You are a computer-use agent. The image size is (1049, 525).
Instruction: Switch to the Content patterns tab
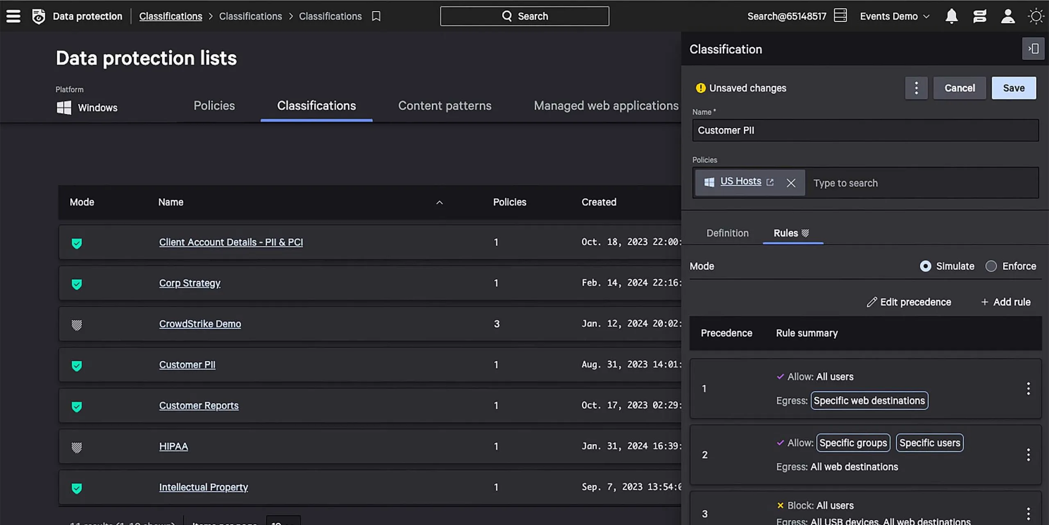click(445, 106)
